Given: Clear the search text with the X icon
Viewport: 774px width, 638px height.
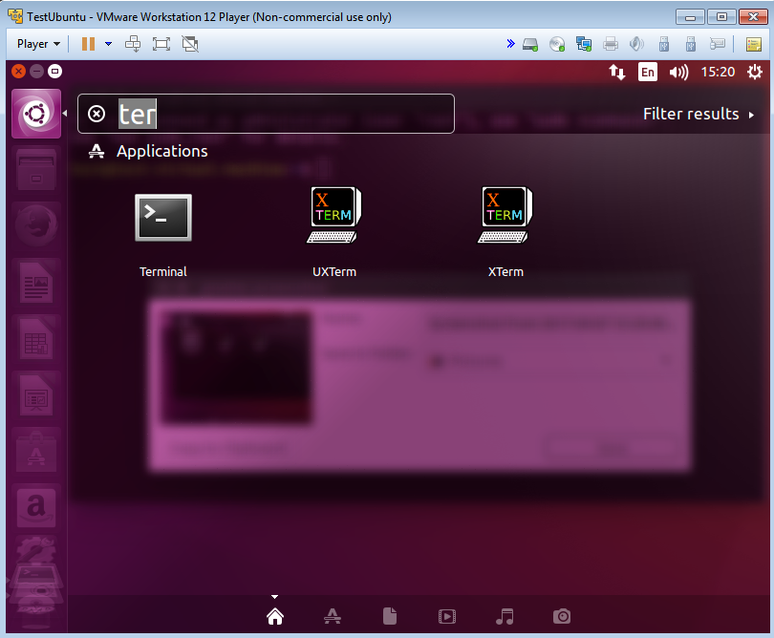Looking at the screenshot, I should pyautogui.click(x=97, y=115).
